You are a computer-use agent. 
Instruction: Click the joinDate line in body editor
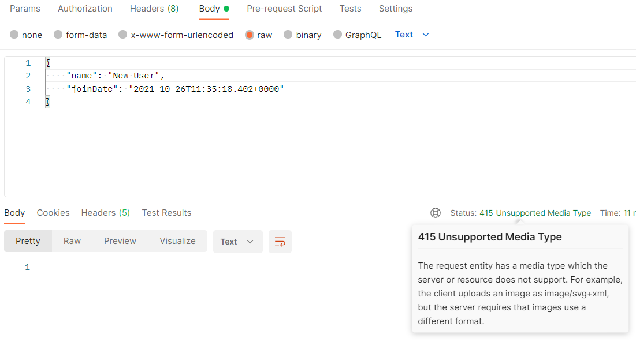click(x=173, y=89)
